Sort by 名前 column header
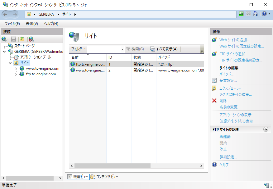Viewport: 273px width, 189px height. click(x=88, y=57)
